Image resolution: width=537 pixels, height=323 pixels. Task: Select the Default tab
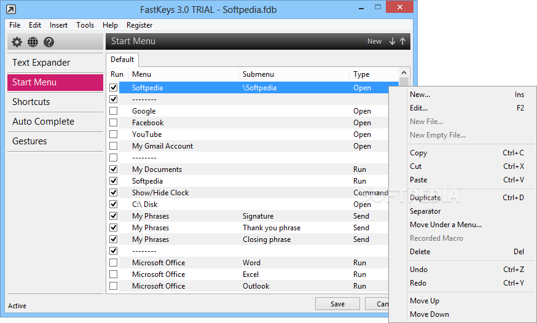(122, 60)
